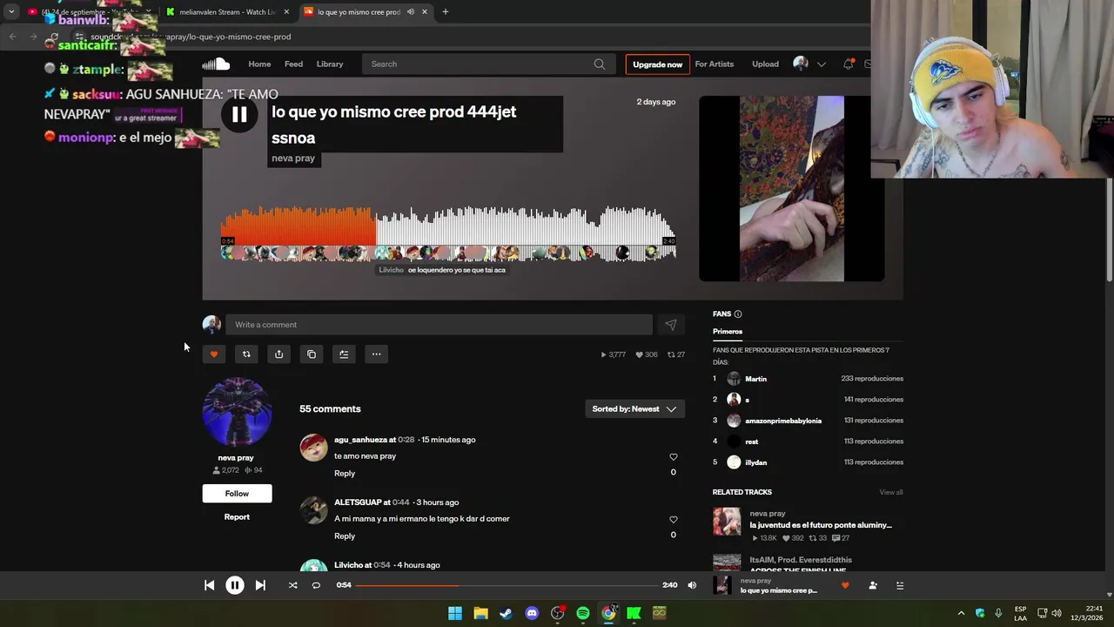Open Steam from taskbar

coord(506,614)
